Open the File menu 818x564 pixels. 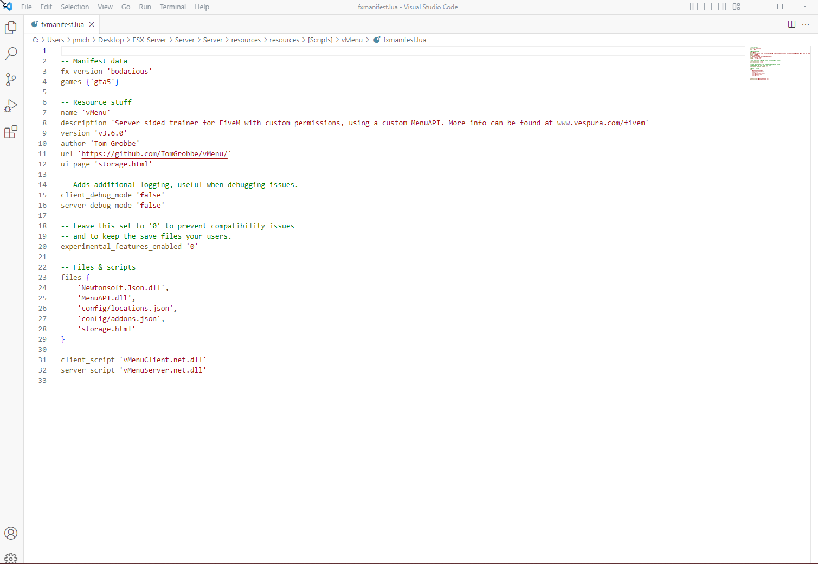27,7
